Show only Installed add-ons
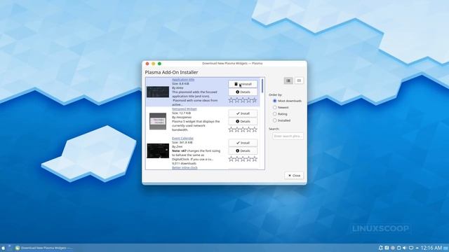This screenshot has height=252, width=449. (x=281, y=120)
